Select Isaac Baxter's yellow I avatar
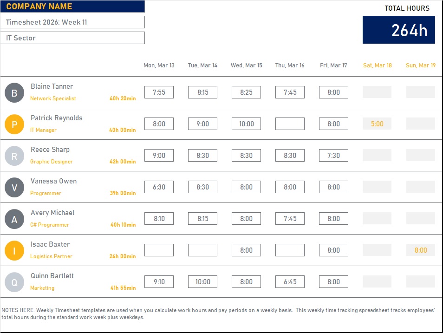This screenshot has height=333, width=443. click(x=14, y=251)
